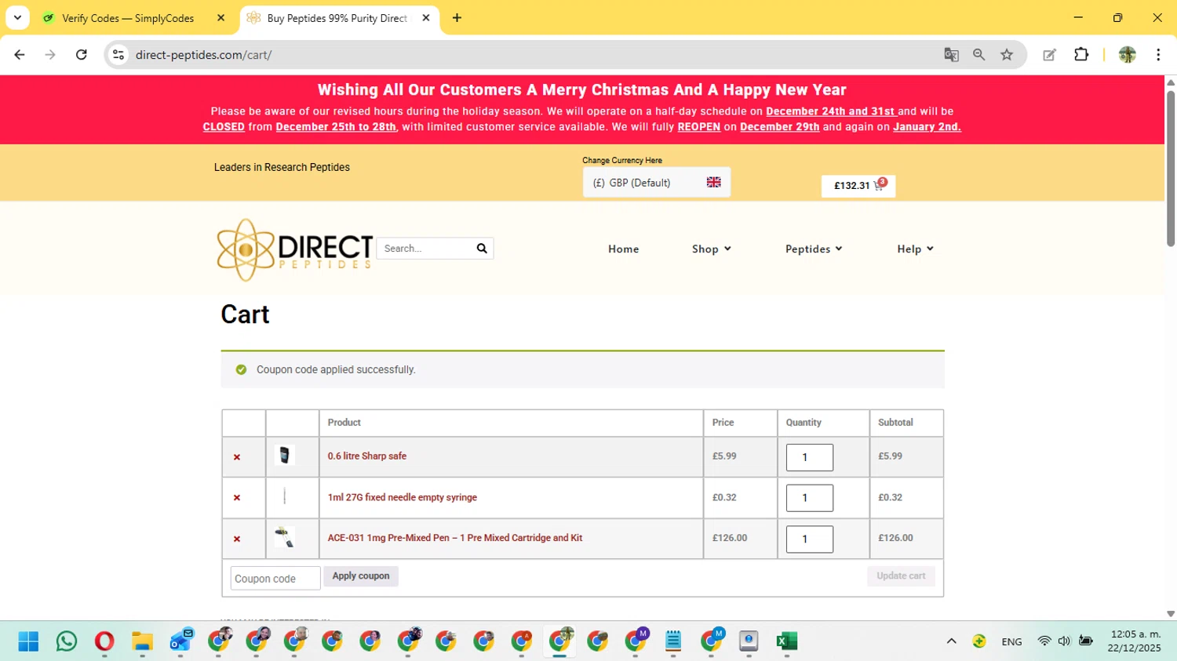Open the 1ml 27G fixed needle syringe link
Image resolution: width=1177 pixels, height=661 pixels.
[x=402, y=498]
